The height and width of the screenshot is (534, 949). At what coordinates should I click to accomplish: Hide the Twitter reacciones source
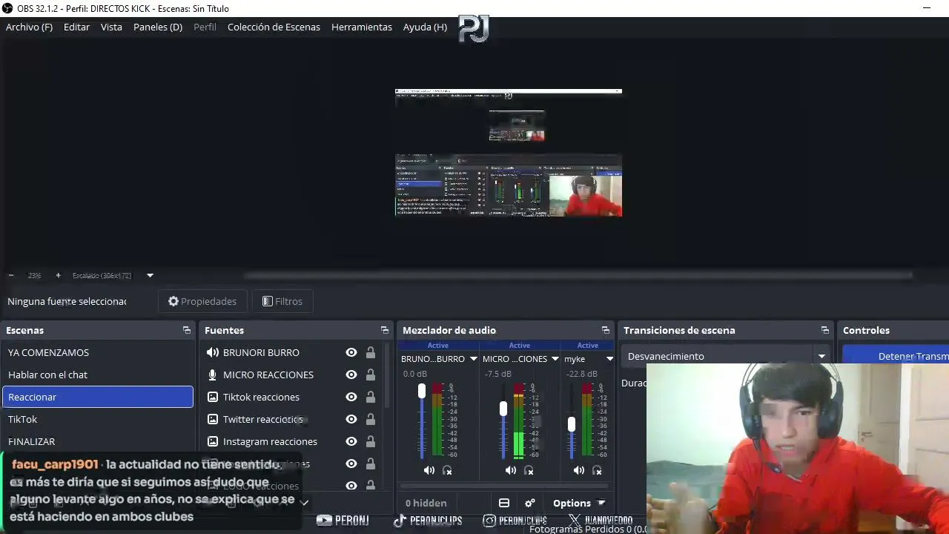[351, 419]
